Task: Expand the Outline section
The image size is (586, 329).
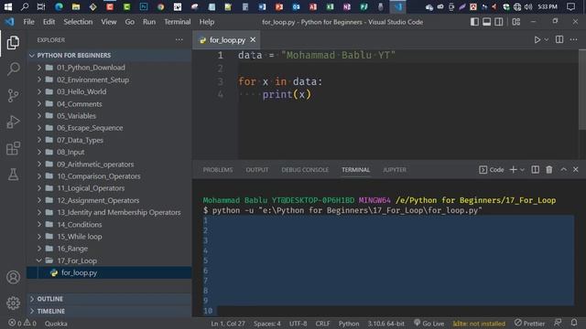Action: (x=109, y=299)
